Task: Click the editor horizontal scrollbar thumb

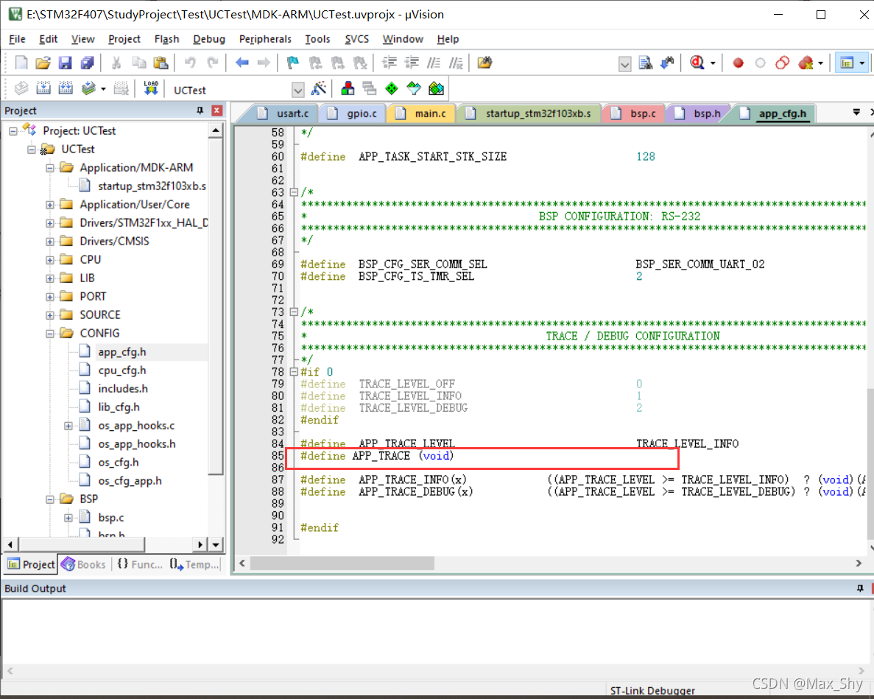Action: 342,563
